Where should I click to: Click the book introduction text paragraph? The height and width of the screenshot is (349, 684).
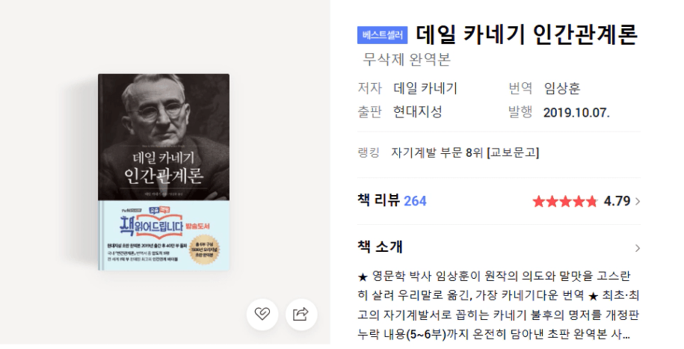tap(499, 306)
